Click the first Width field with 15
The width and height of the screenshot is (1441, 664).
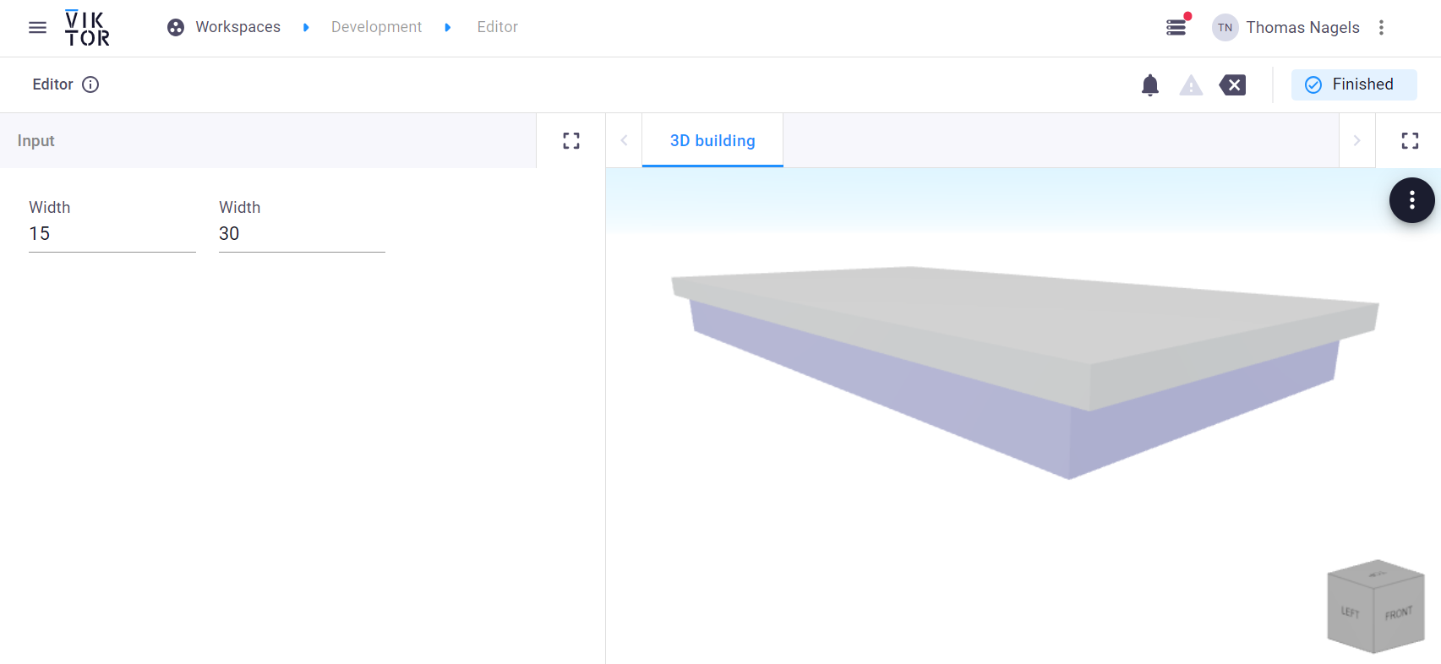point(112,234)
